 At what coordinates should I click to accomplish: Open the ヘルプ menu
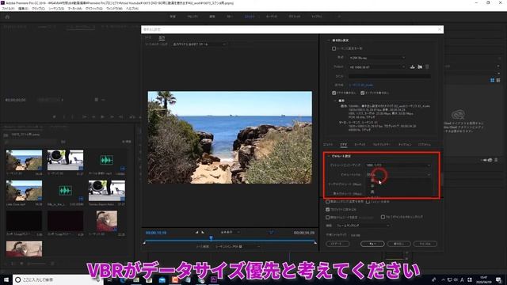[x=132, y=9]
